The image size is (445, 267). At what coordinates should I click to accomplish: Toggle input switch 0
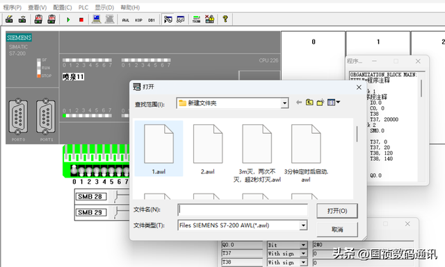point(74,171)
